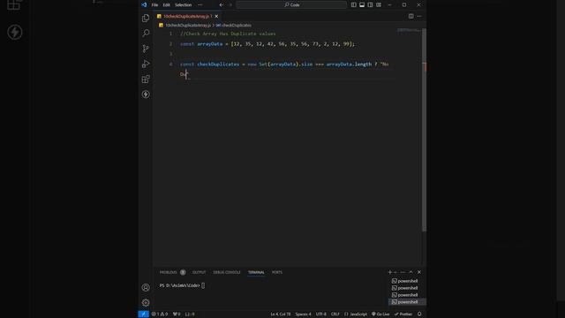Click the remote window status bar icon
This screenshot has width=565, height=318.
[x=143, y=314]
